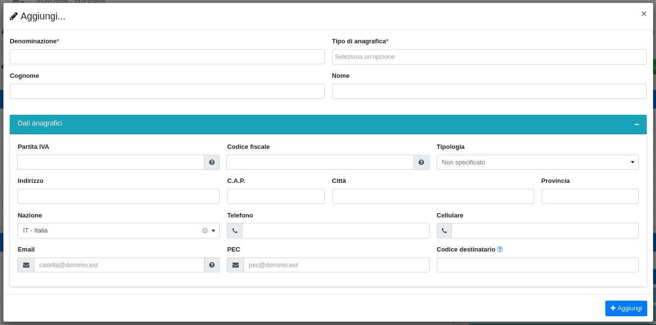Focus the Denominazione text field
656x325 pixels.
point(167,57)
